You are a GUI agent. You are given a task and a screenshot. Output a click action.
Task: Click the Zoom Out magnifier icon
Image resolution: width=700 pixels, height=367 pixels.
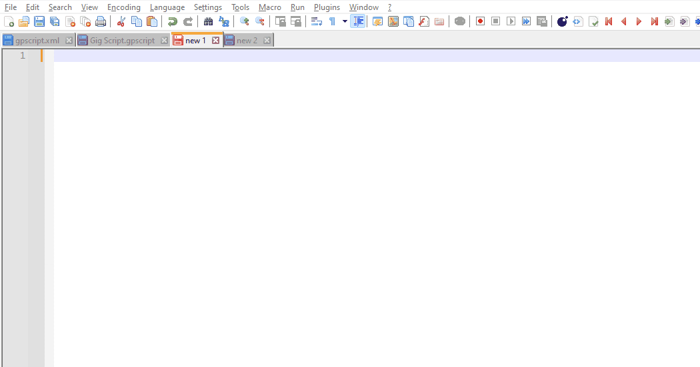(259, 21)
